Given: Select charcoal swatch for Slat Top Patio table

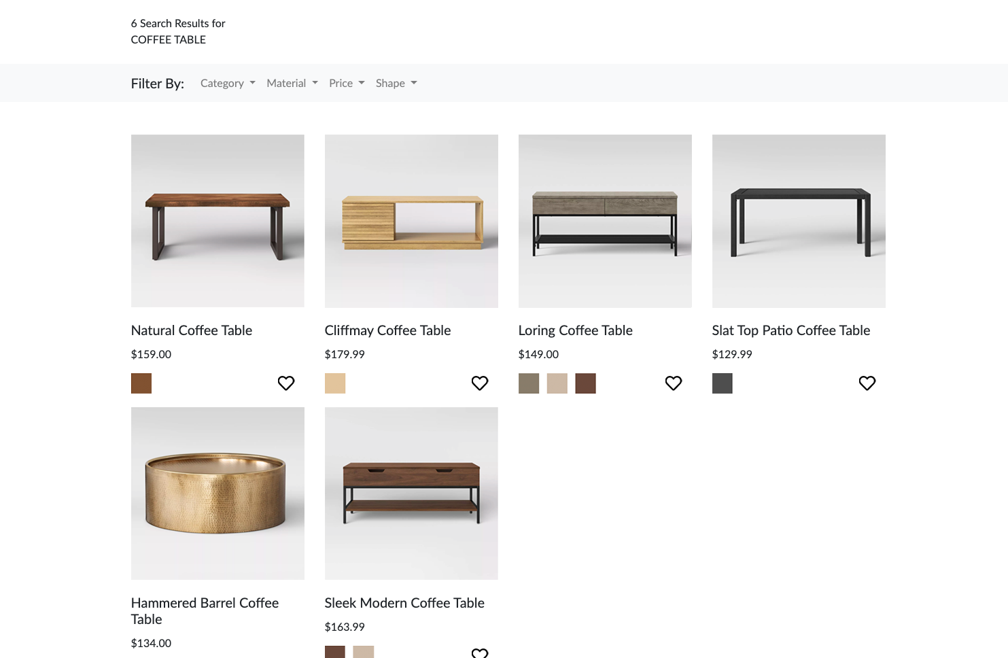Looking at the screenshot, I should [723, 383].
